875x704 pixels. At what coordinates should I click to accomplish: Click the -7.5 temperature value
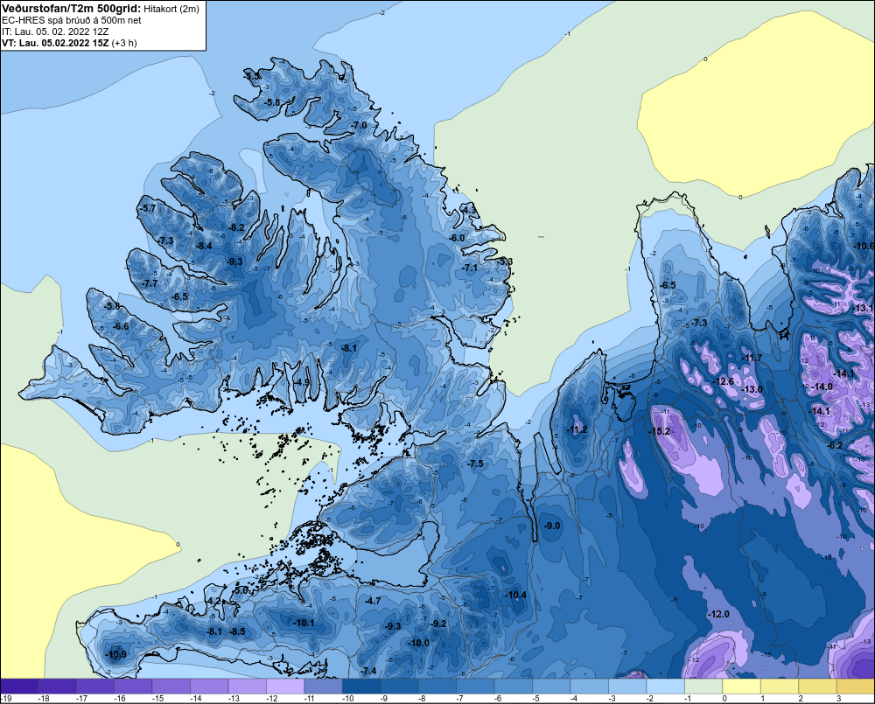point(475,464)
